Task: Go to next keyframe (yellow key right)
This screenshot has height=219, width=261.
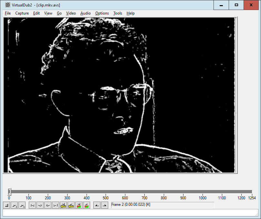Action: pyautogui.click(x=71, y=205)
